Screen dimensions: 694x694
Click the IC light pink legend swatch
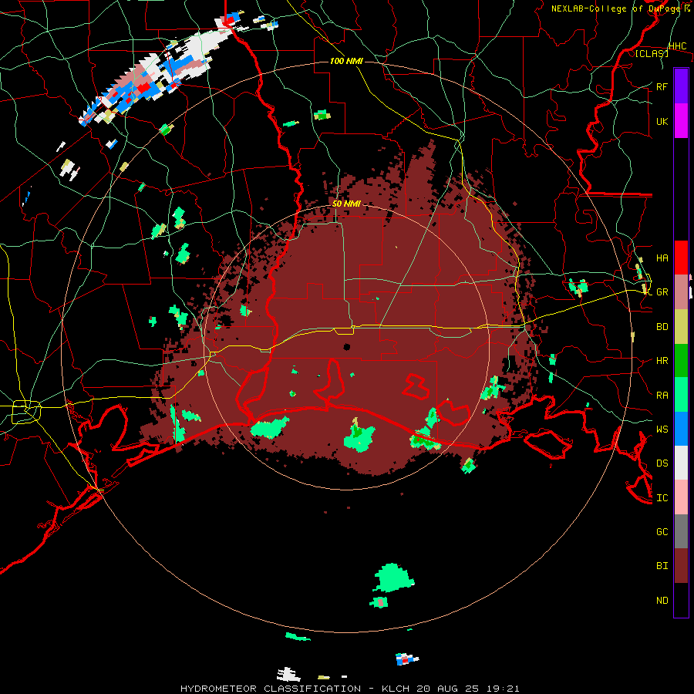(x=681, y=497)
